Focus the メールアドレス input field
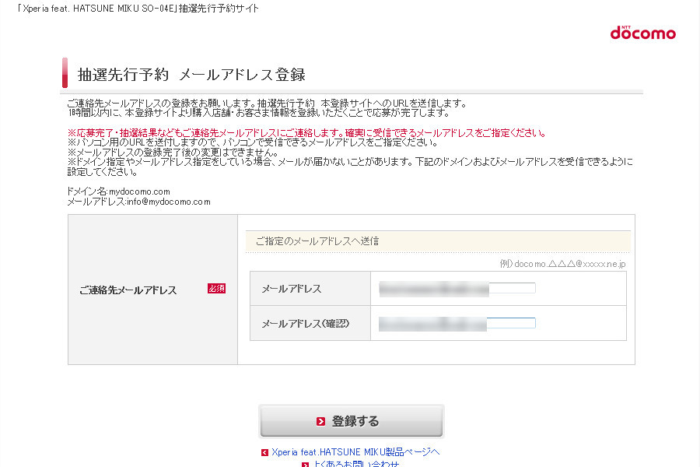 pyautogui.click(x=457, y=288)
